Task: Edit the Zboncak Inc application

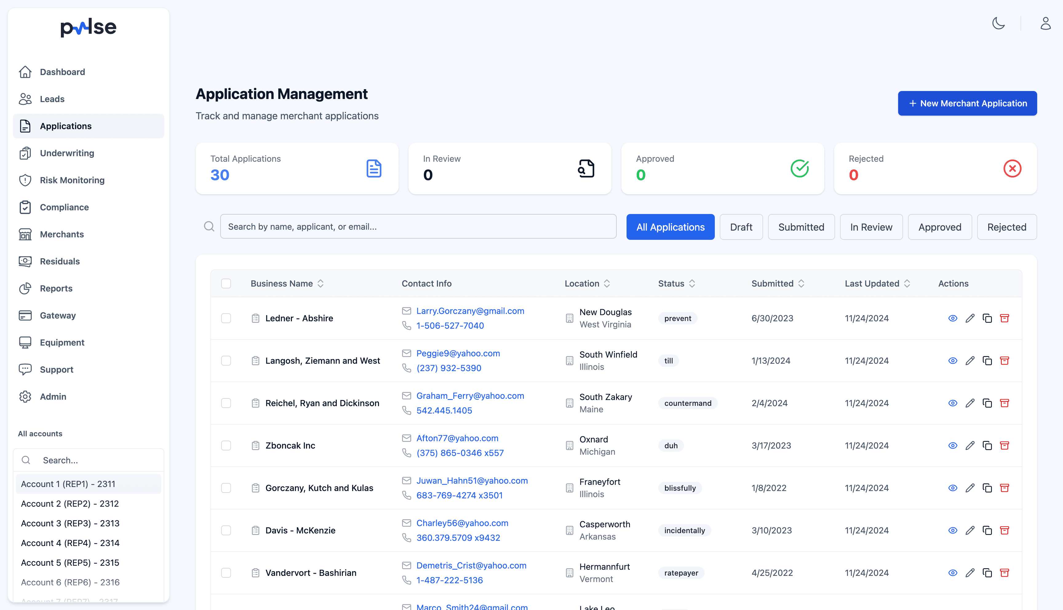Action: click(x=970, y=445)
